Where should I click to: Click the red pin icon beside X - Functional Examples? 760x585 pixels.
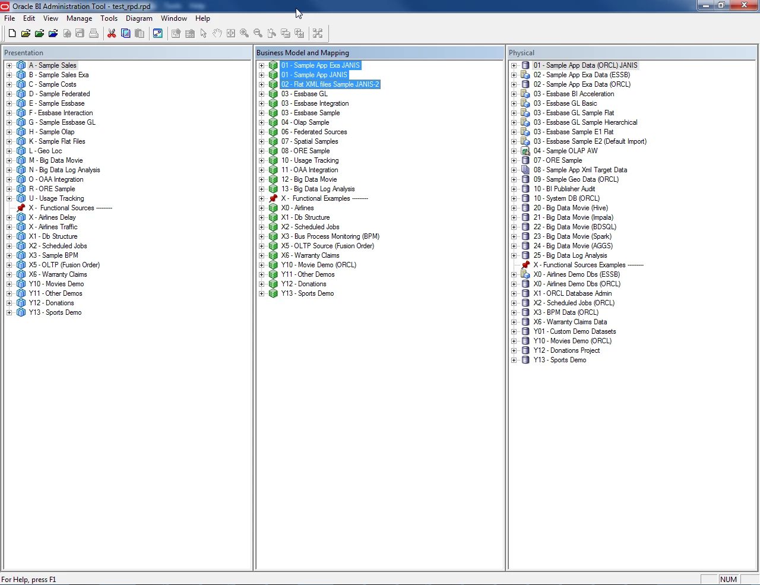[273, 198]
